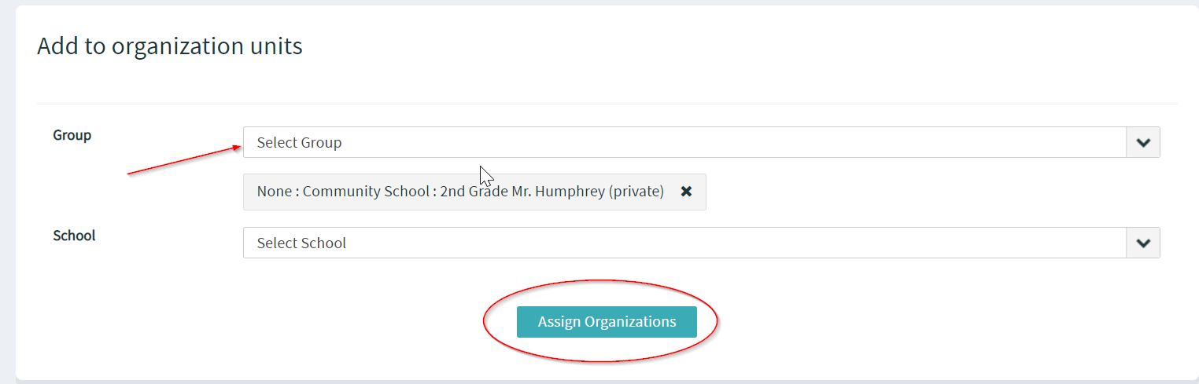Click the Group field label
The image size is (1199, 384).
[x=72, y=135]
